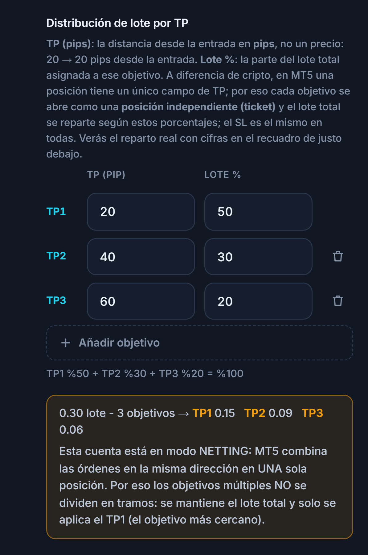Viewport: 368px width, 555px height.
Task: Click the LOTE % column header
Action: point(223,175)
